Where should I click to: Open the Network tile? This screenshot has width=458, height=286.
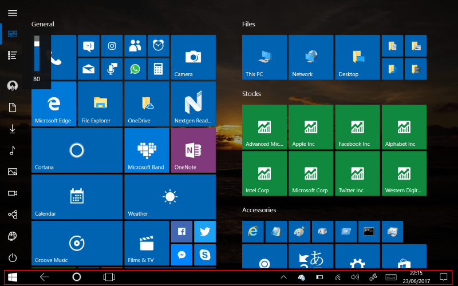tap(311, 57)
